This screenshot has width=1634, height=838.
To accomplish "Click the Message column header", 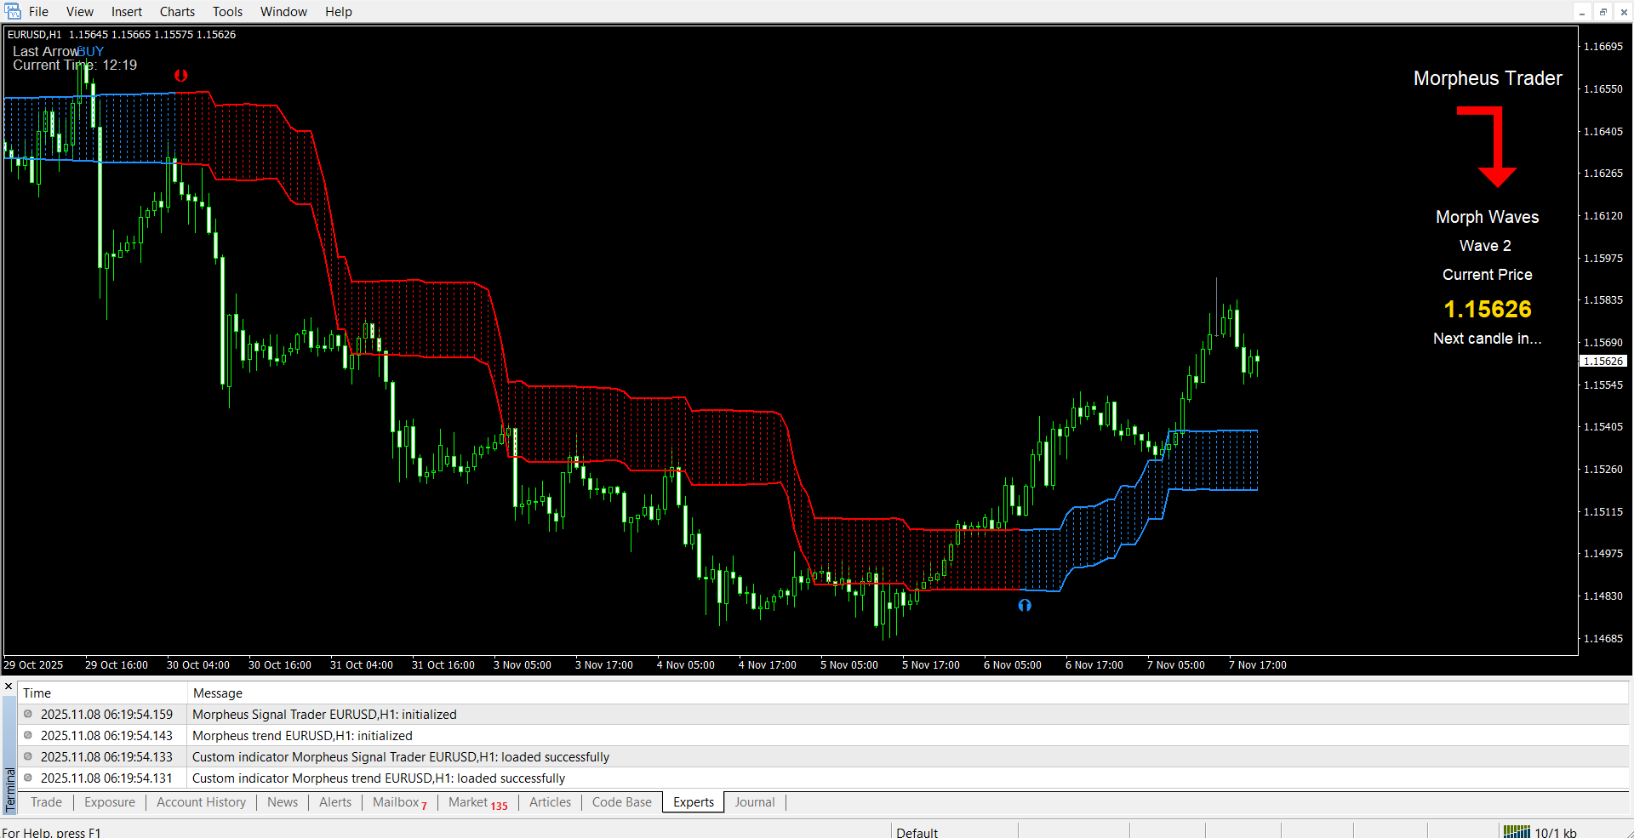I will [x=218, y=693].
